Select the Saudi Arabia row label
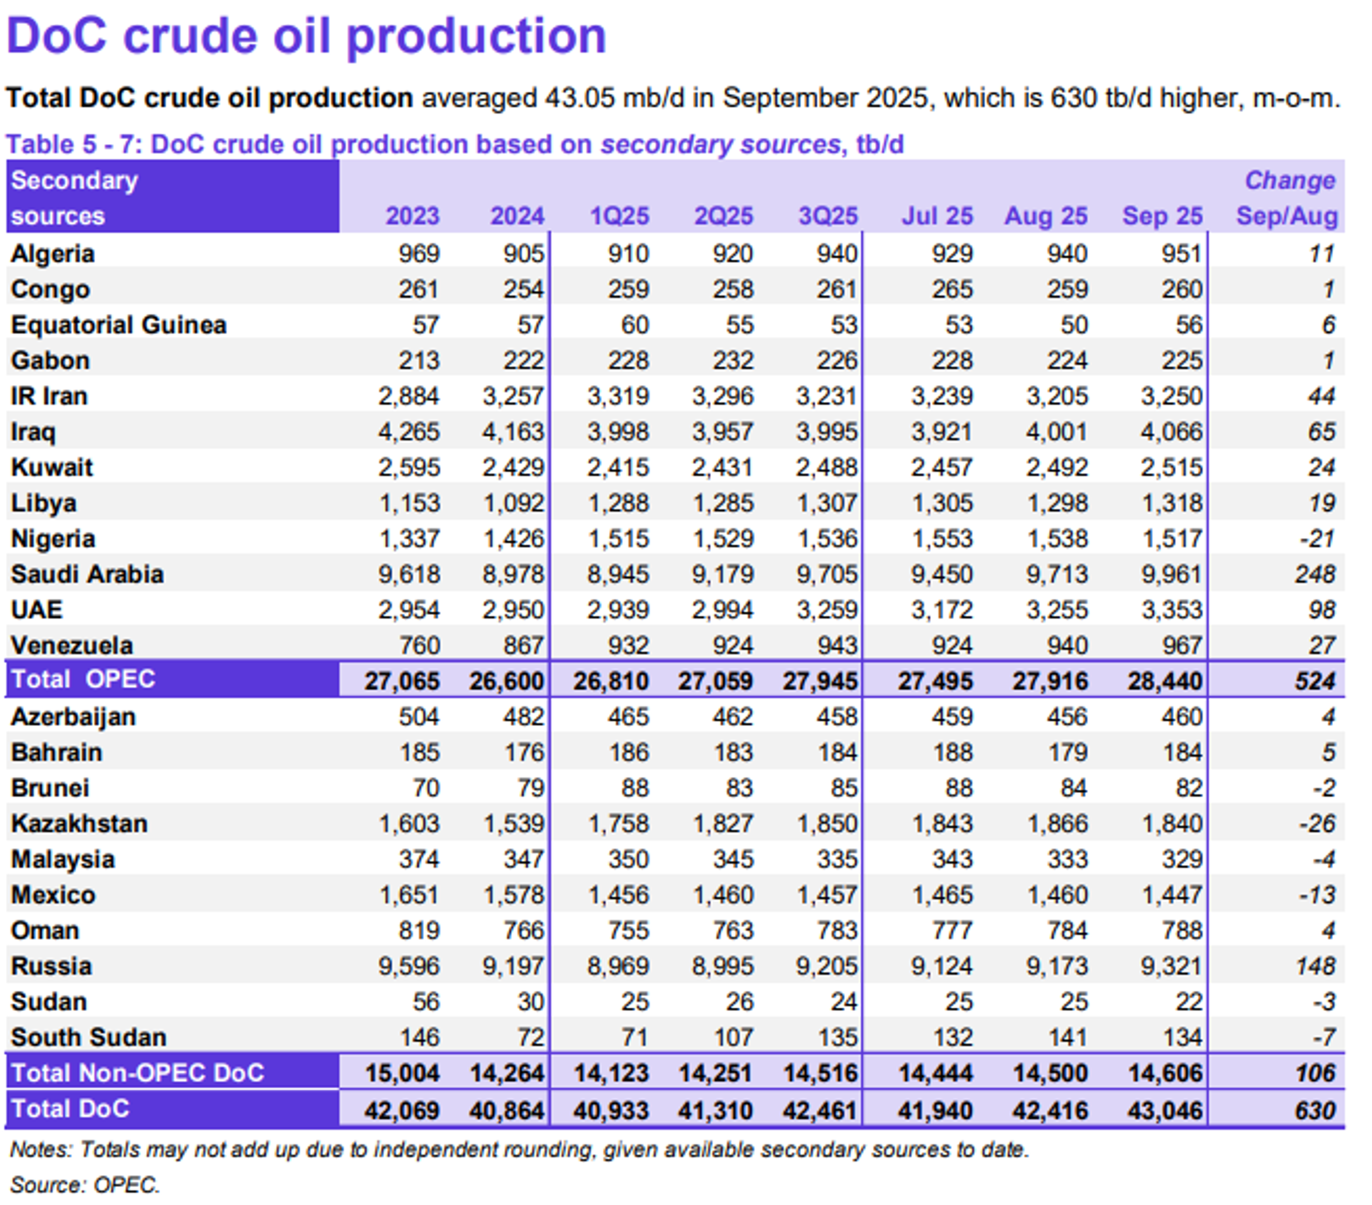The image size is (1372, 1205). [87, 574]
